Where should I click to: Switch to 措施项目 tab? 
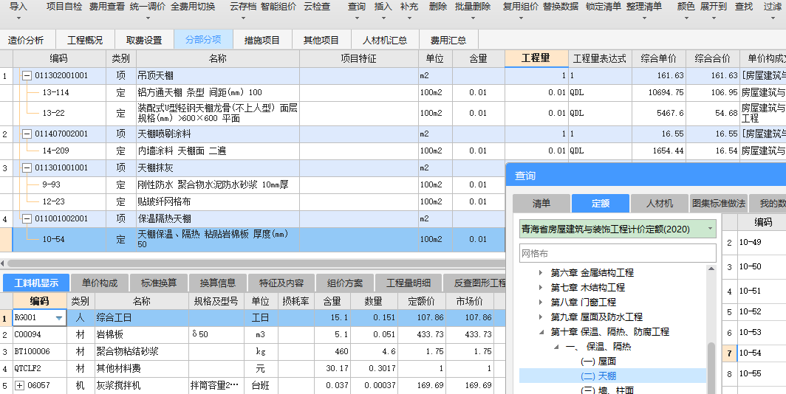click(262, 40)
